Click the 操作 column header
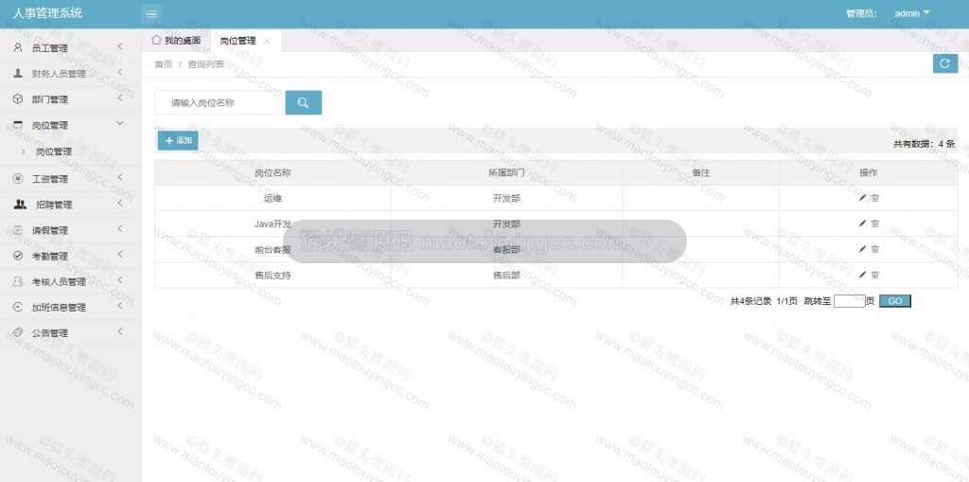The width and height of the screenshot is (969, 482). [x=869, y=173]
